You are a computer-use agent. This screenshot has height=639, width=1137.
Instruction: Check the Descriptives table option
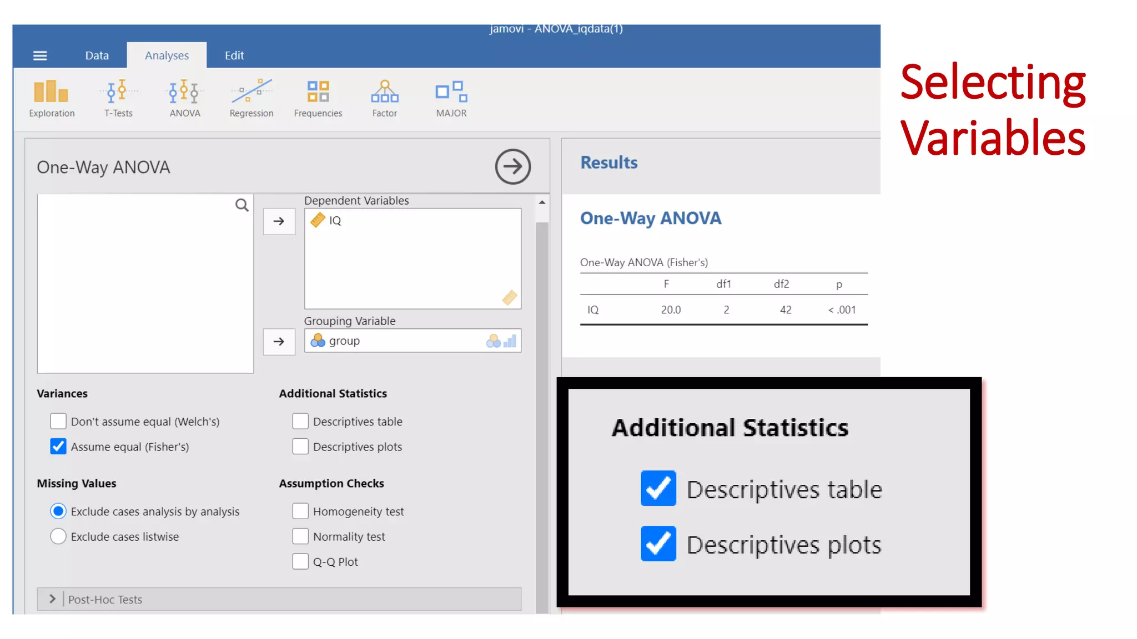300,422
